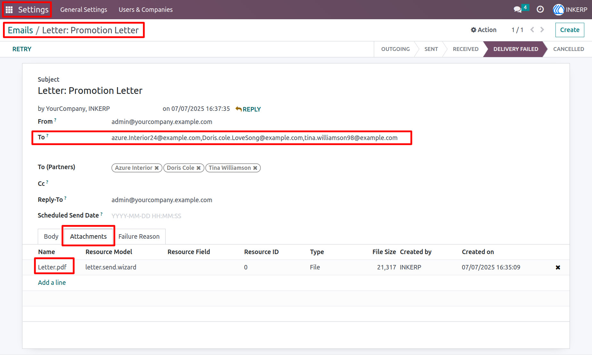The height and width of the screenshot is (355, 592).
Task: Open the activities clock icon
Action: 540,10
